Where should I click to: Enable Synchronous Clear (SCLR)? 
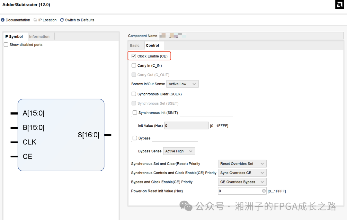[x=134, y=94]
